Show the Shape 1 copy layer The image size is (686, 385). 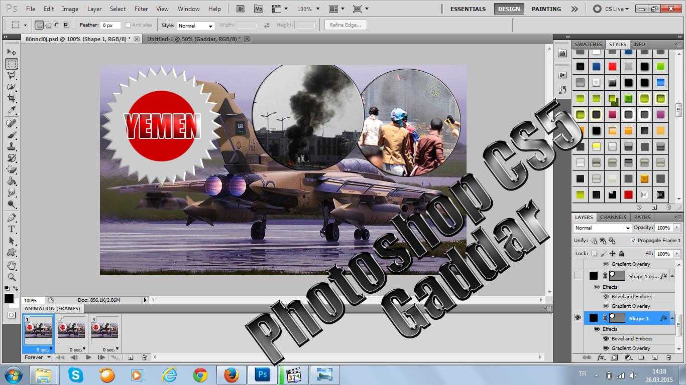coord(578,275)
